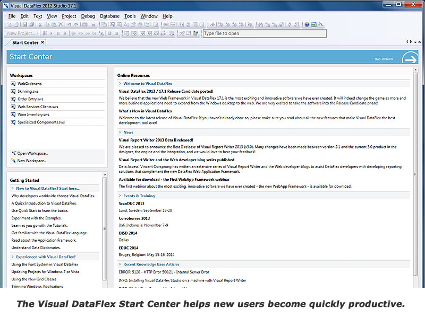Click the New file toolbar icon
425x318 pixels.
[x=9, y=24]
